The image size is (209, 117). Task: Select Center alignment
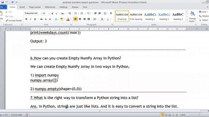(80, 19)
